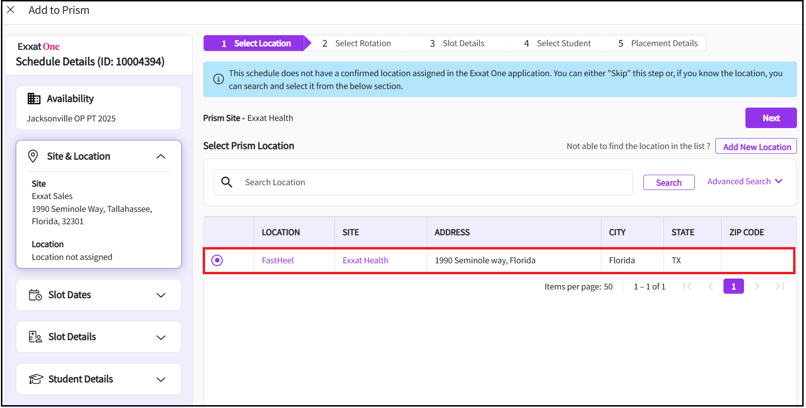This screenshot has width=806, height=408.
Task: Click the 'Exxat Sales' site name
Action: point(52,196)
